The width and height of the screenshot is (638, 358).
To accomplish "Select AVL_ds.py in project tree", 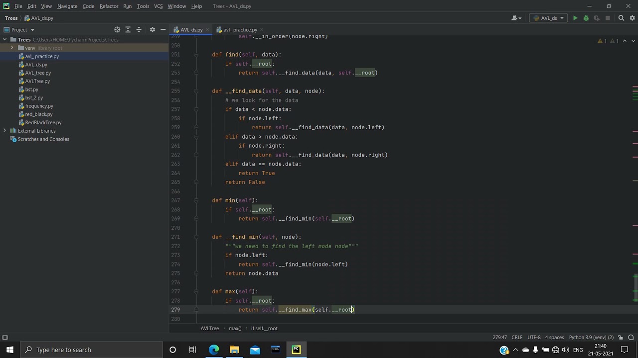I will point(36,65).
